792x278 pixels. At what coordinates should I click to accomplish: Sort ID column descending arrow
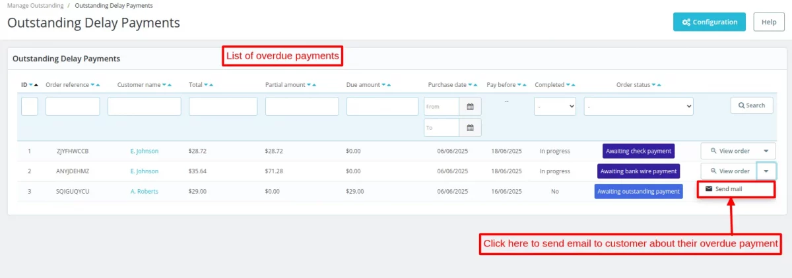click(30, 85)
